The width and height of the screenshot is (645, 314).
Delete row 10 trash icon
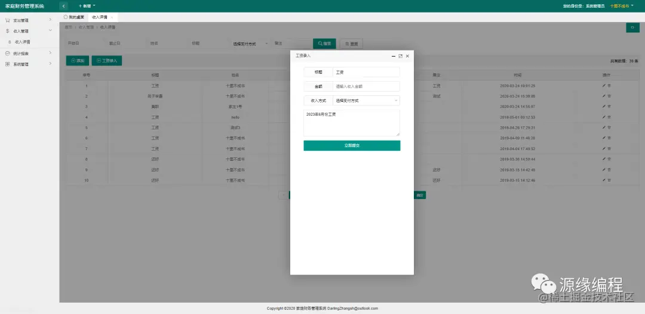(609, 180)
